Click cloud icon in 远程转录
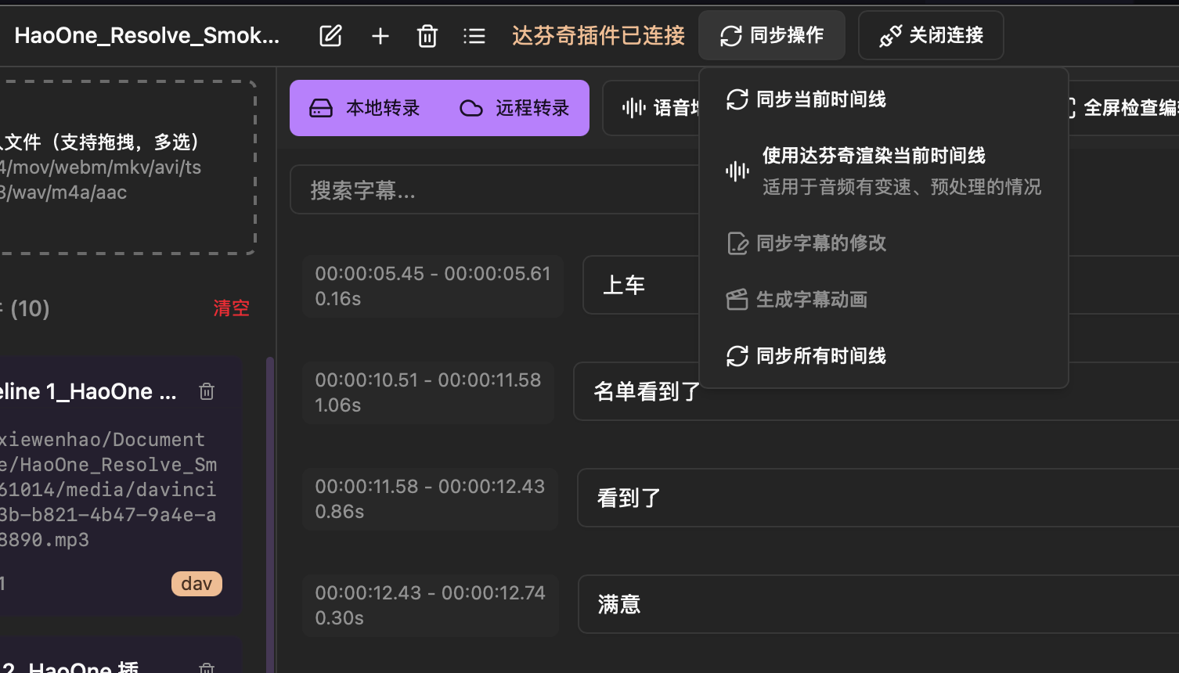 click(471, 108)
